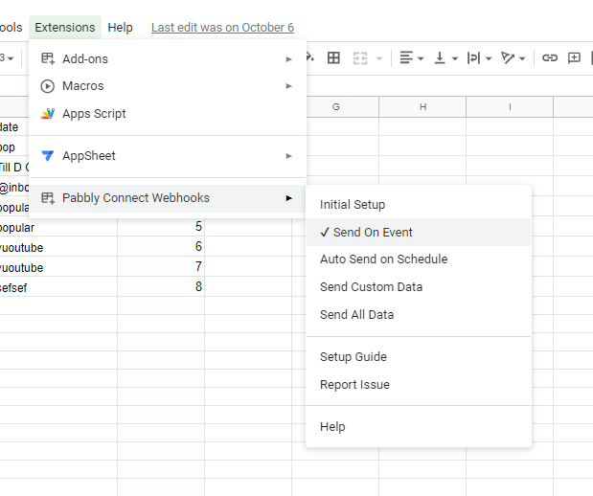
Task: Select column H header
Action: coord(422,107)
